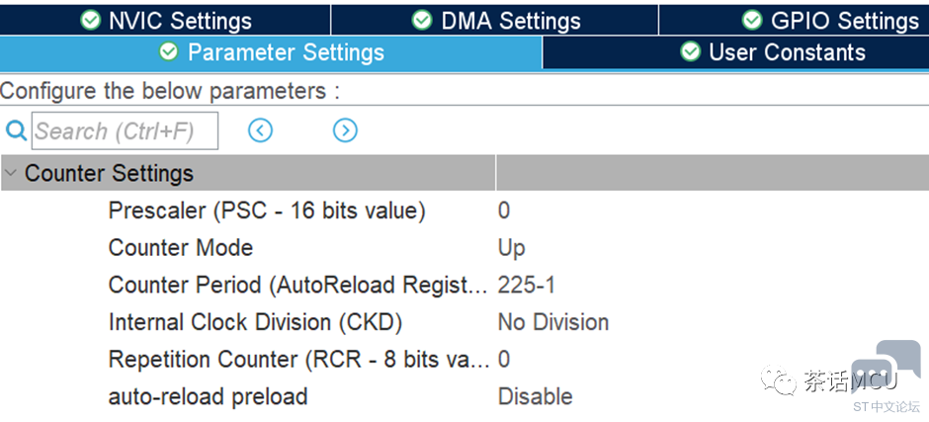
Task: Click the NVIC Settings green check icon
Action: pyautogui.click(x=91, y=20)
